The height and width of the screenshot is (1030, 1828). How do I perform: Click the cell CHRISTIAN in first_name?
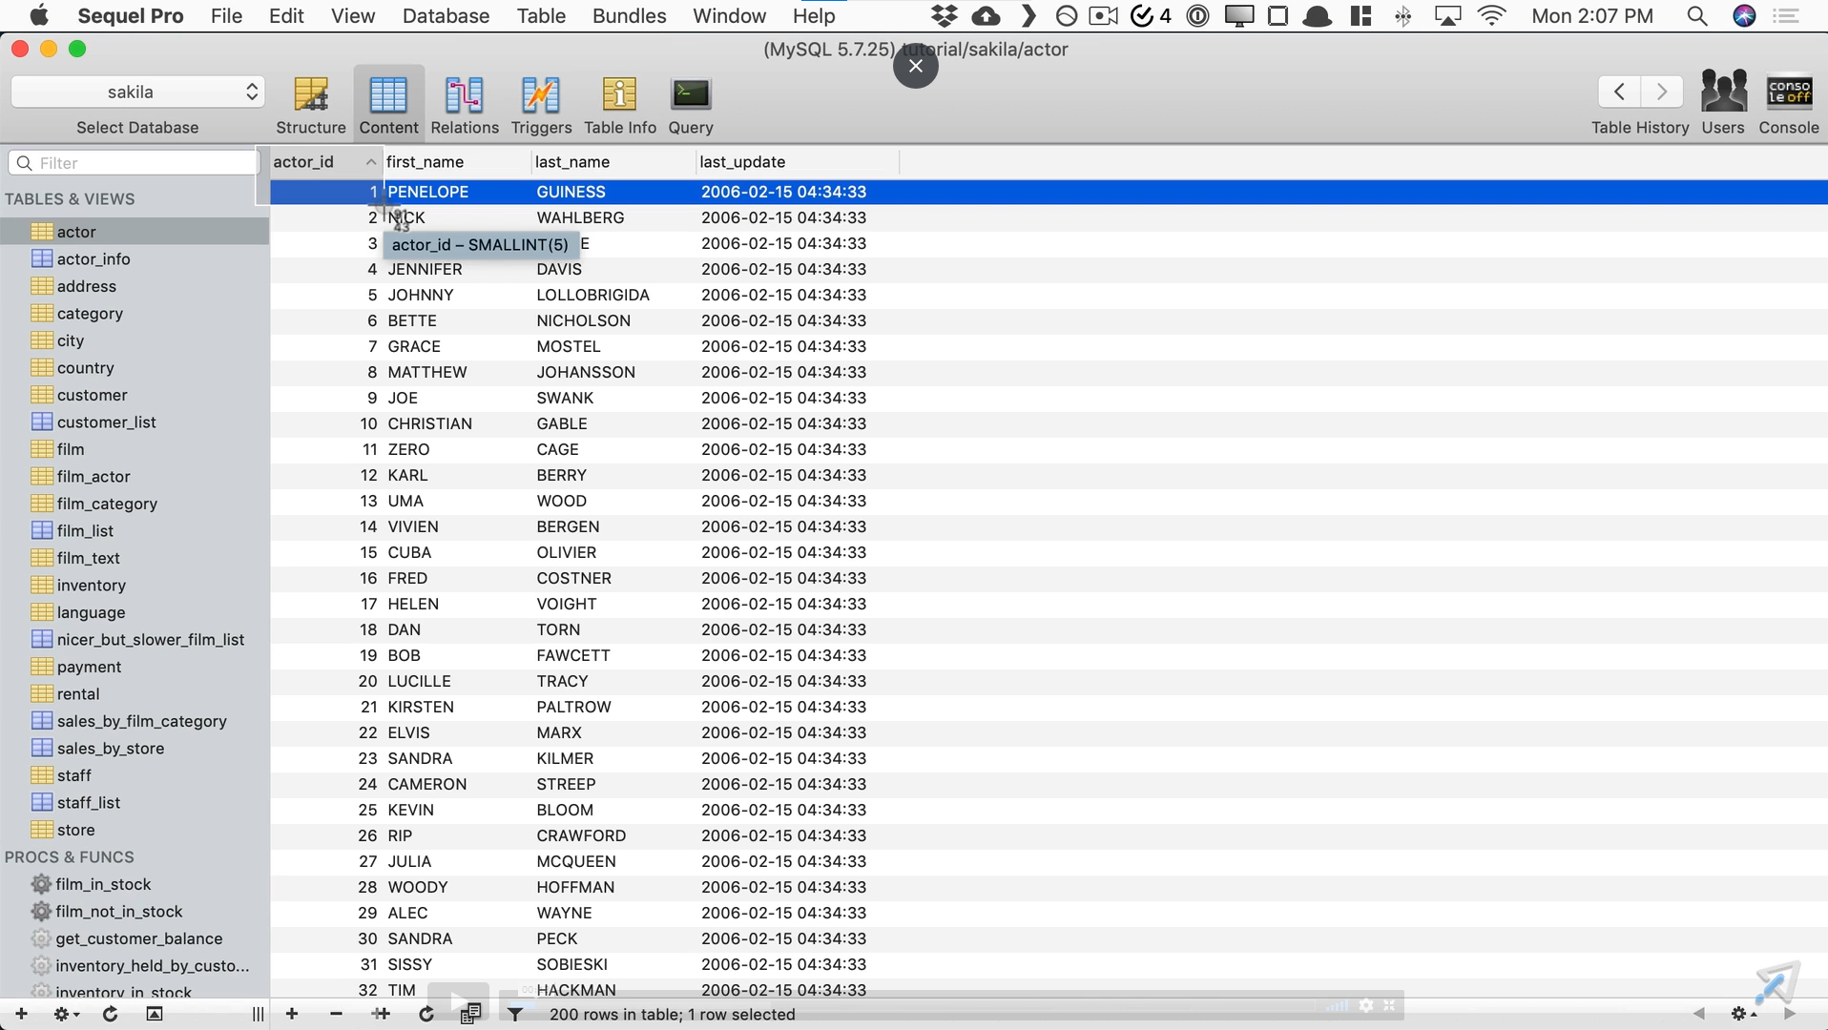coord(429,423)
